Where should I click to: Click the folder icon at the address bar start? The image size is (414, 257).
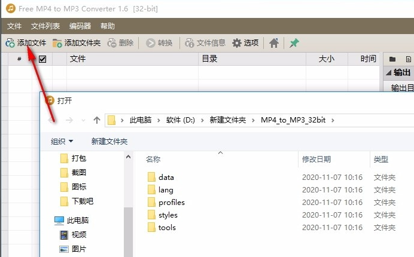(x=111, y=120)
